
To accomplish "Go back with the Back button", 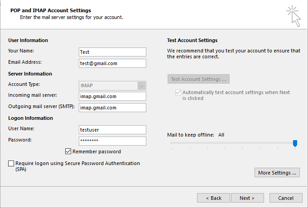I will (213, 198).
